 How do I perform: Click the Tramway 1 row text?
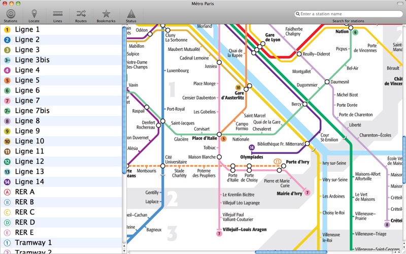33,243
